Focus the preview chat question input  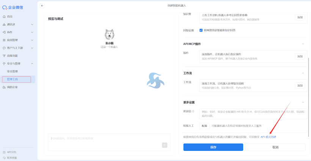click(109, 142)
